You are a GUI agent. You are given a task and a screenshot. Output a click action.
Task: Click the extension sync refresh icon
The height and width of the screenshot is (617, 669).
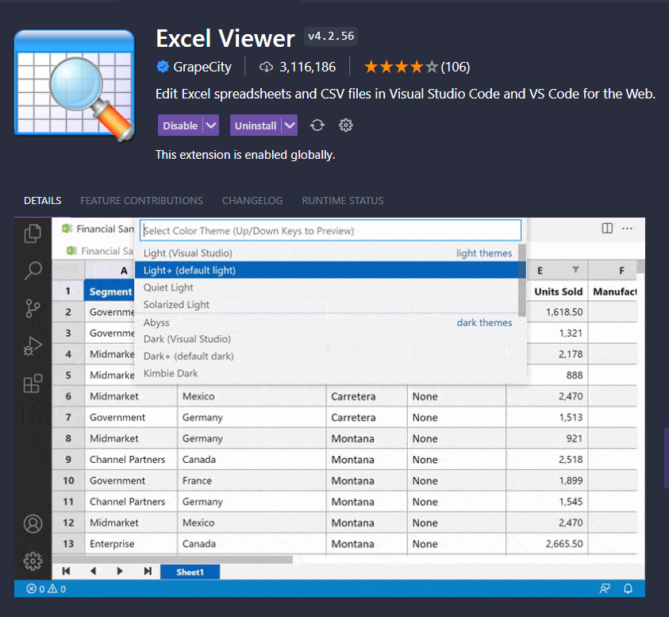pos(317,125)
